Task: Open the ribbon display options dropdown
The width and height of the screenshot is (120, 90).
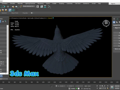Action: coord(32,13)
